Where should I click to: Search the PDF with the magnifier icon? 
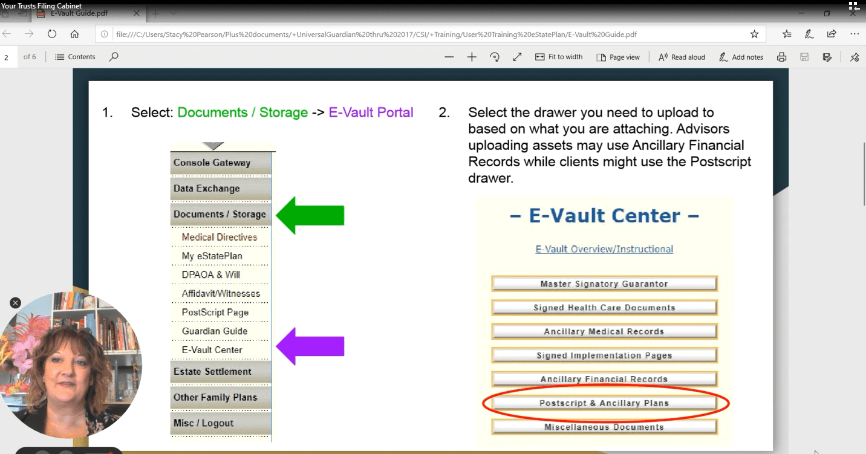click(x=114, y=57)
